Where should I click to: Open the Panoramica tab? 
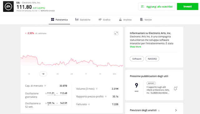click(59, 20)
